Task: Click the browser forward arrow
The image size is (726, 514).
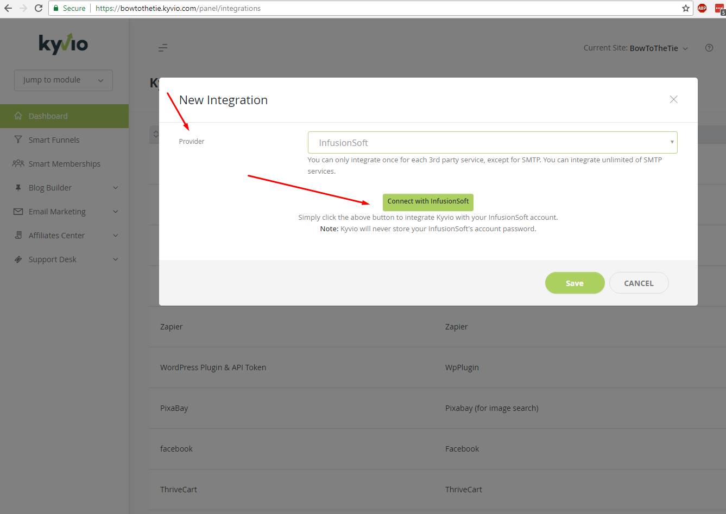Action: (23, 8)
